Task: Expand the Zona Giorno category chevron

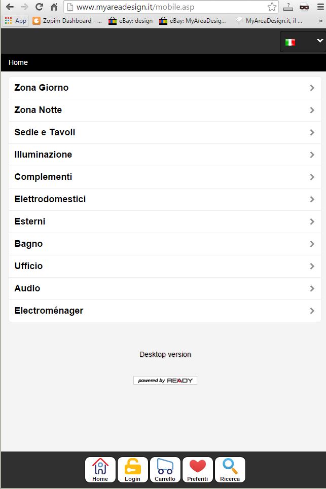Action: pyautogui.click(x=312, y=88)
